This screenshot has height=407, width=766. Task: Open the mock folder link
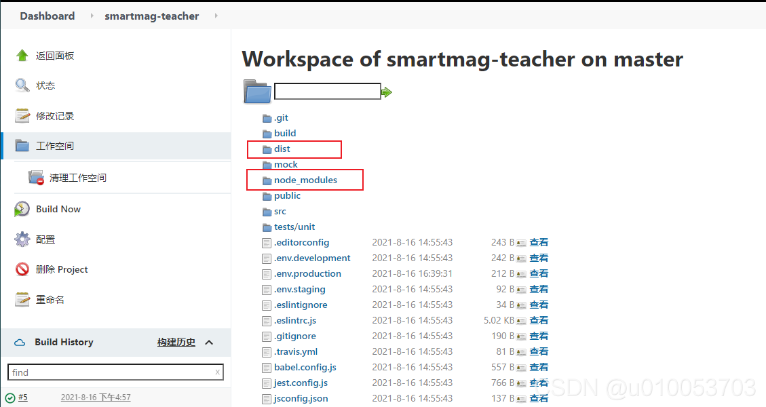pos(286,165)
